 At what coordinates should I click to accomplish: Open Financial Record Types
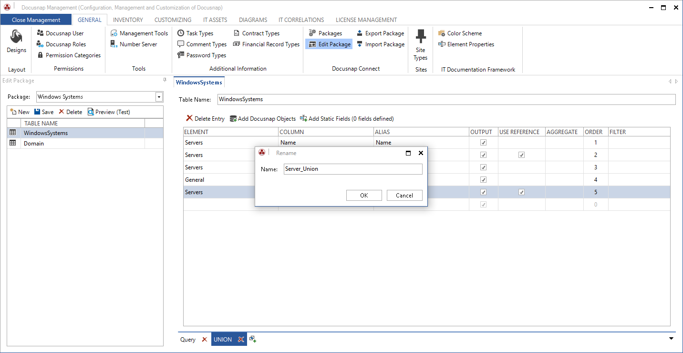tap(266, 44)
